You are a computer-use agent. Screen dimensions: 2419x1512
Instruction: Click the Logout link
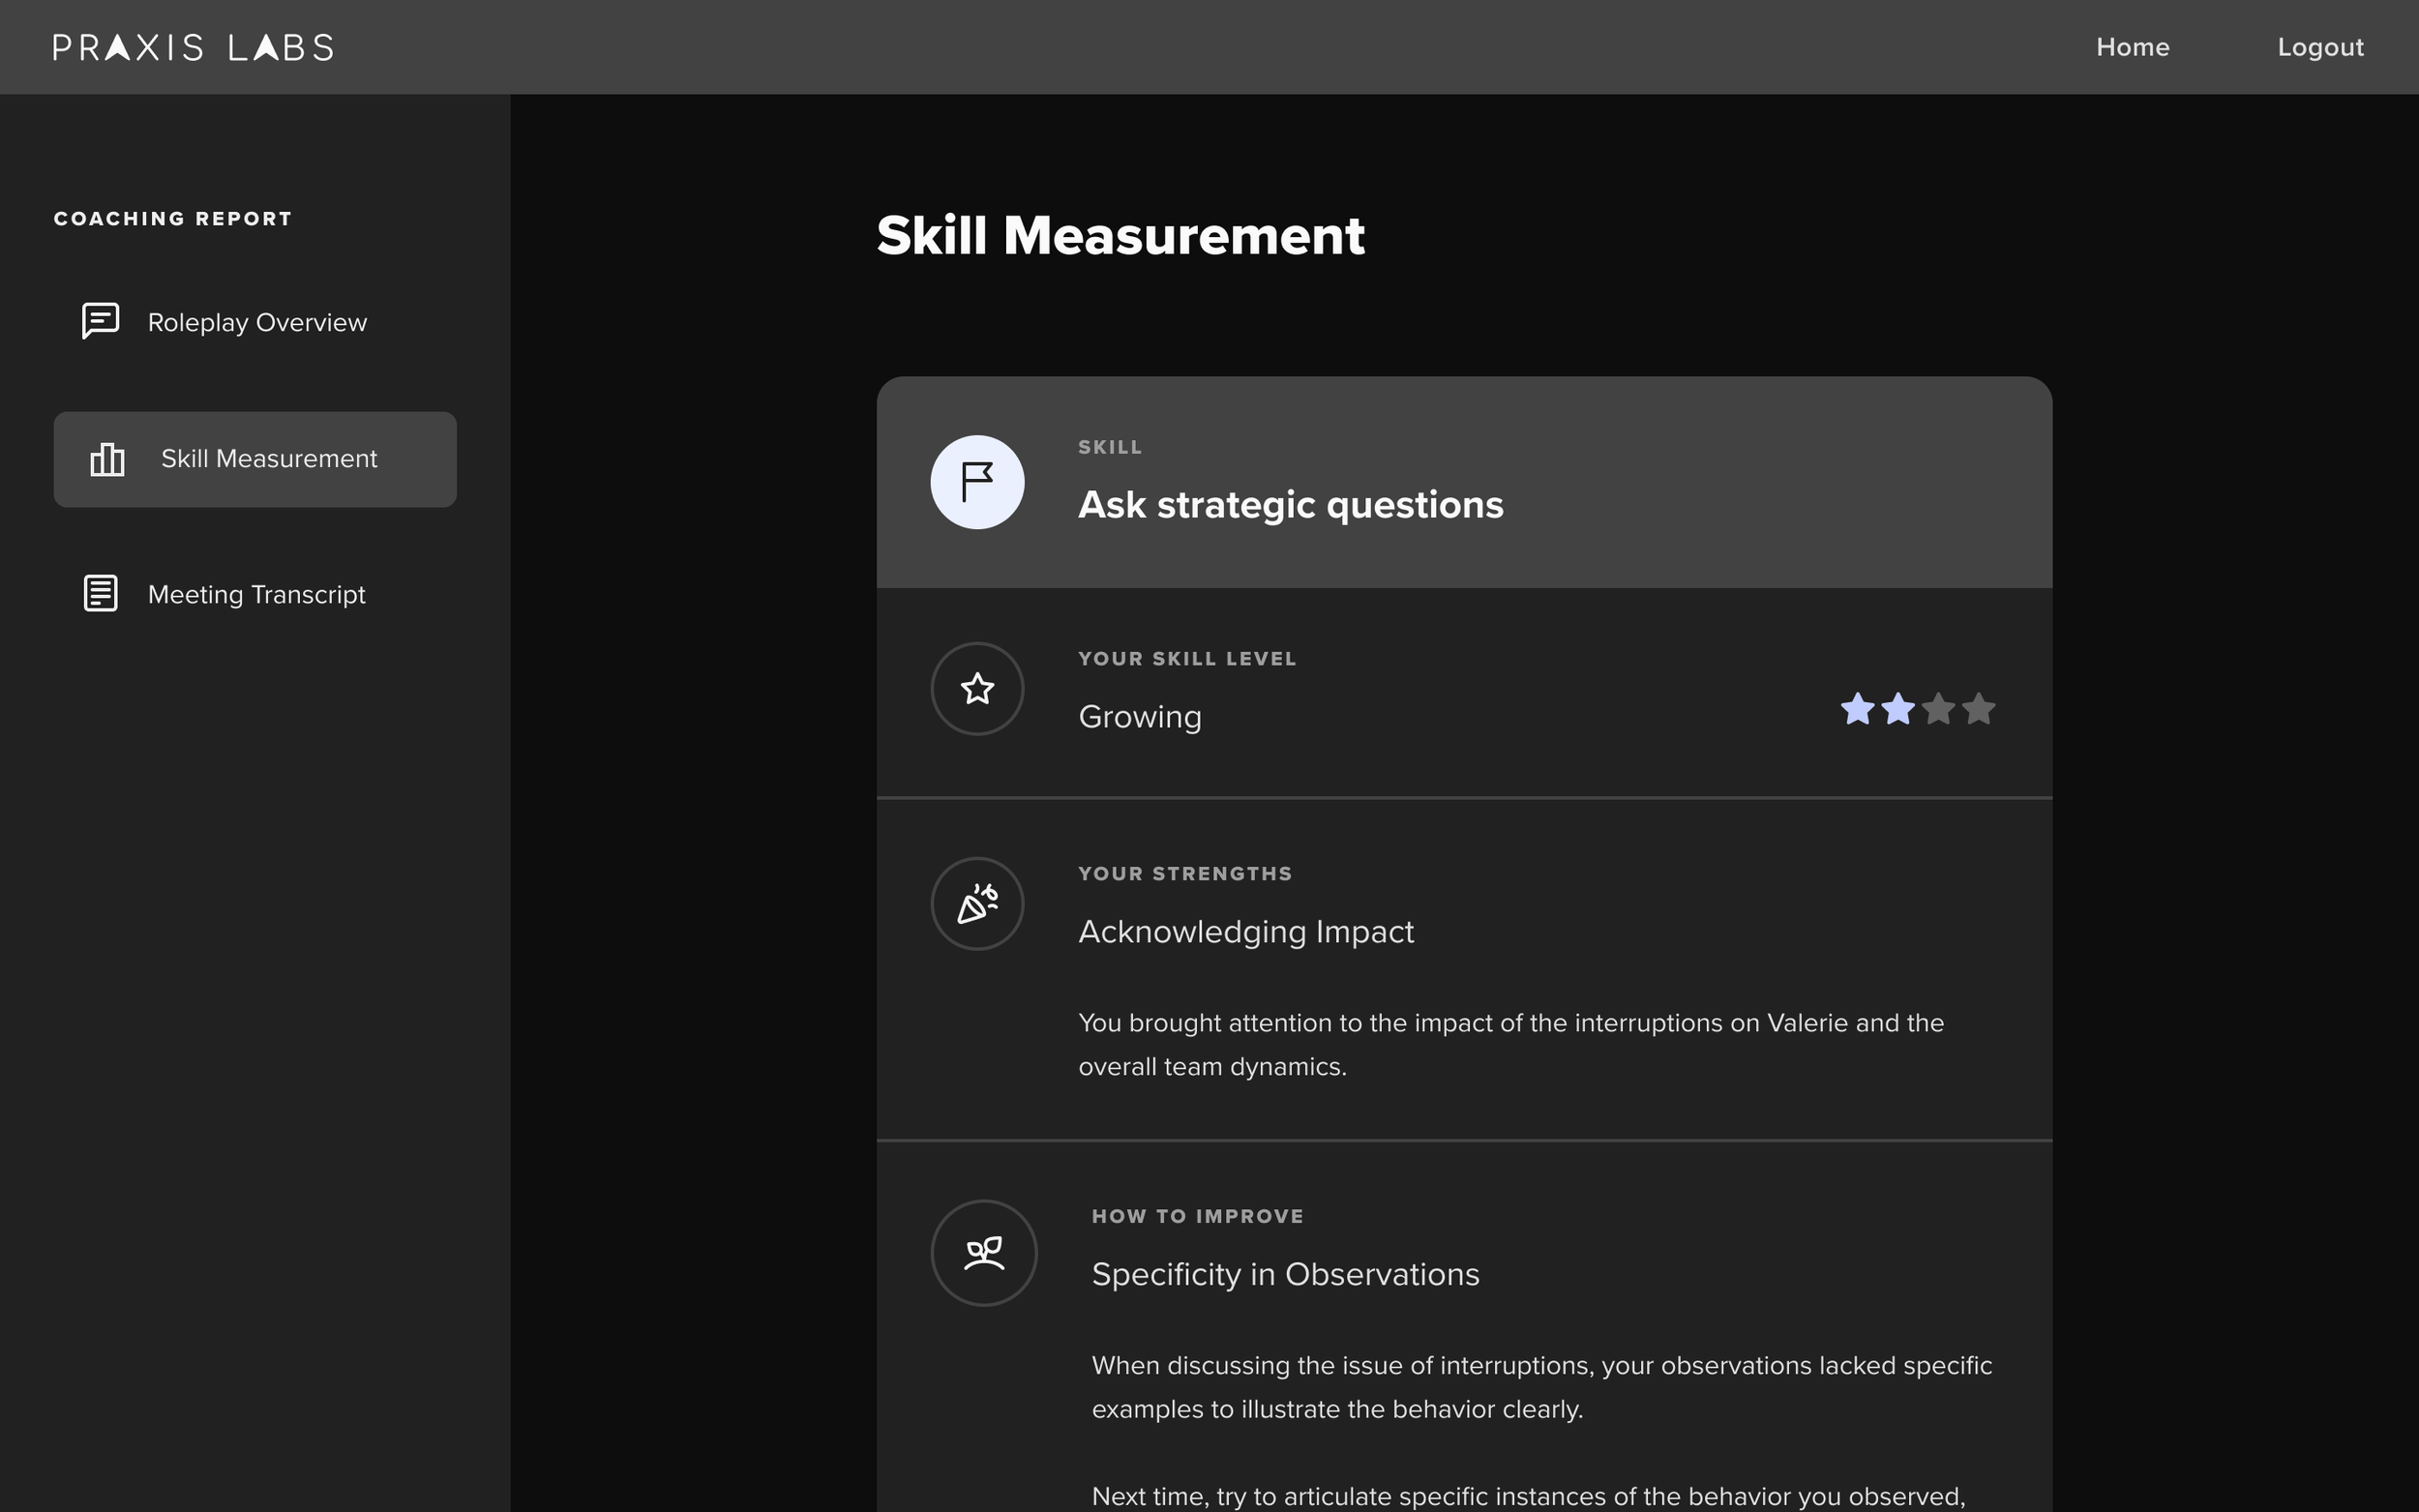point(2320,47)
